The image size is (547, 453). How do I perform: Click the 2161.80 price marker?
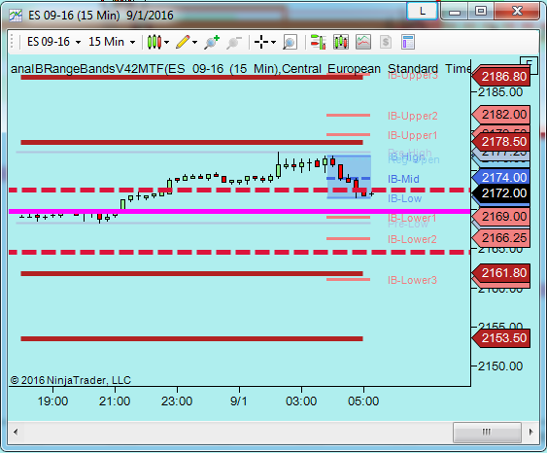501,273
